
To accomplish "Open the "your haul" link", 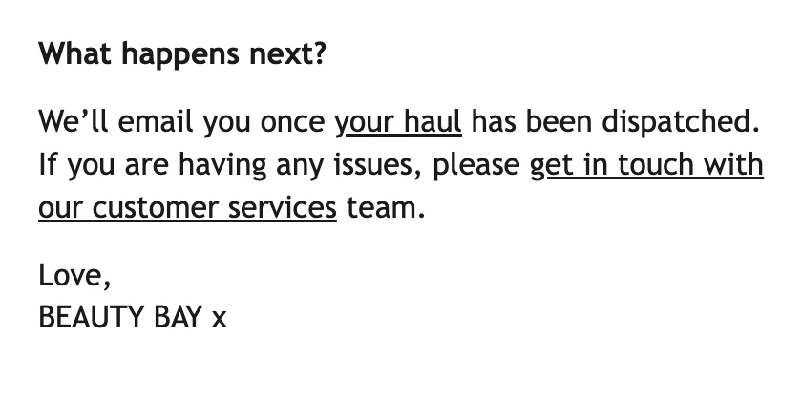I will 397,123.
